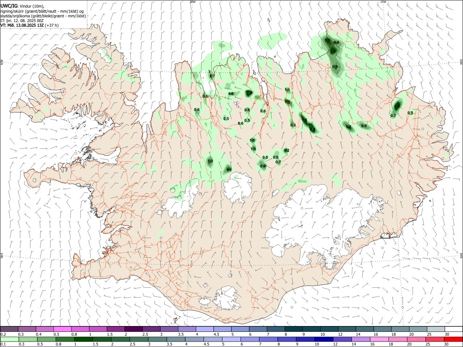Viewport: 463px width, 347px height.
Task: Click the bright magenta 0.5–0.8 snow swatch
Action: (63, 329)
